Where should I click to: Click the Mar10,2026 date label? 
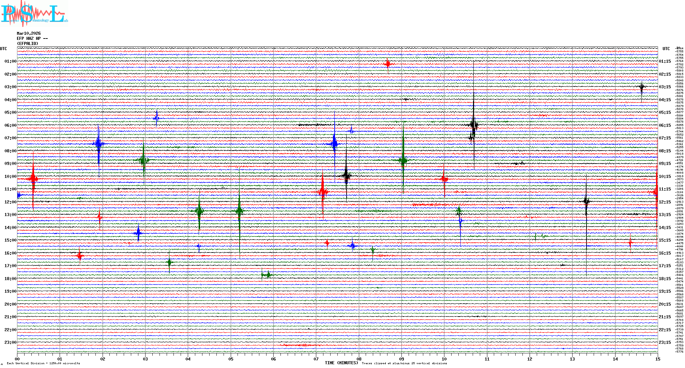pos(29,33)
